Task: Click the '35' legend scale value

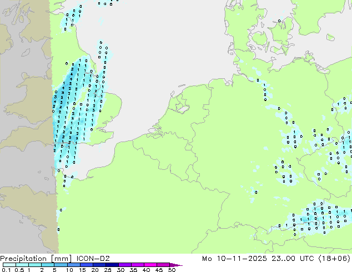Action: [x=133, y=270]
